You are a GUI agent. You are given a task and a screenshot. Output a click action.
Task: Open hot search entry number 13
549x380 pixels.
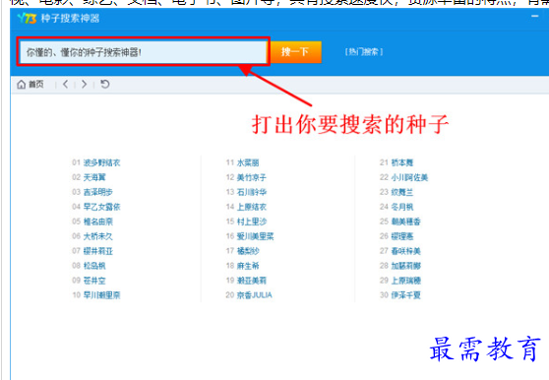252,192
